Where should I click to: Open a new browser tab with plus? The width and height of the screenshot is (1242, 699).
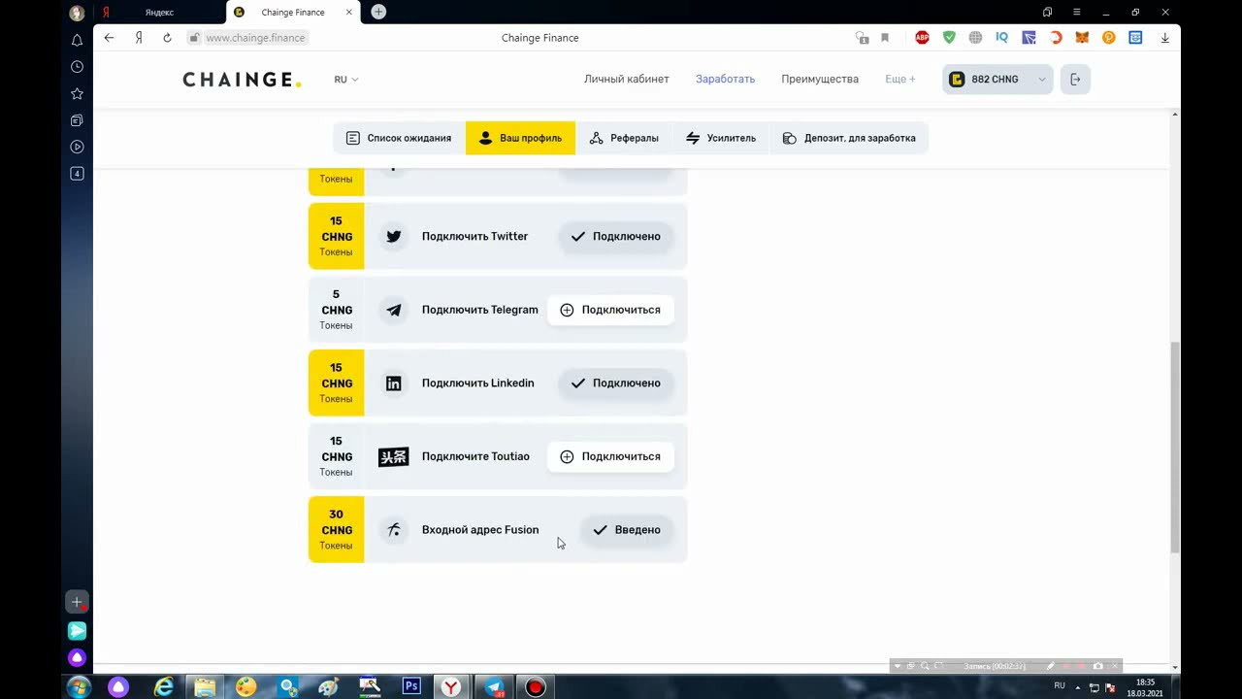tap(378, 12)
